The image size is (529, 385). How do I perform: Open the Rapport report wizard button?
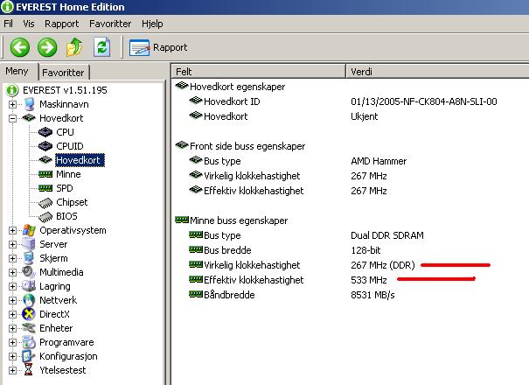158,47
